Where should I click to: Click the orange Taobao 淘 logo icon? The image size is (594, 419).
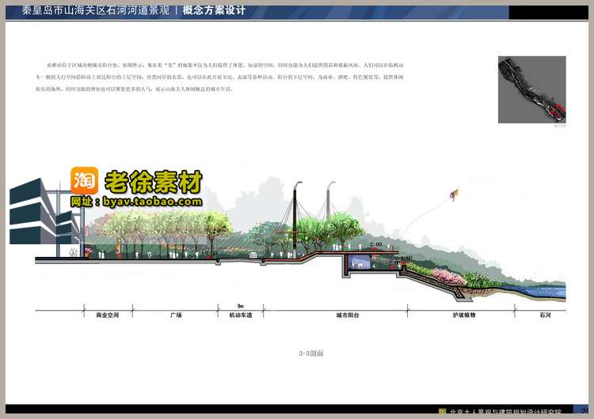(x=85, y=183)
